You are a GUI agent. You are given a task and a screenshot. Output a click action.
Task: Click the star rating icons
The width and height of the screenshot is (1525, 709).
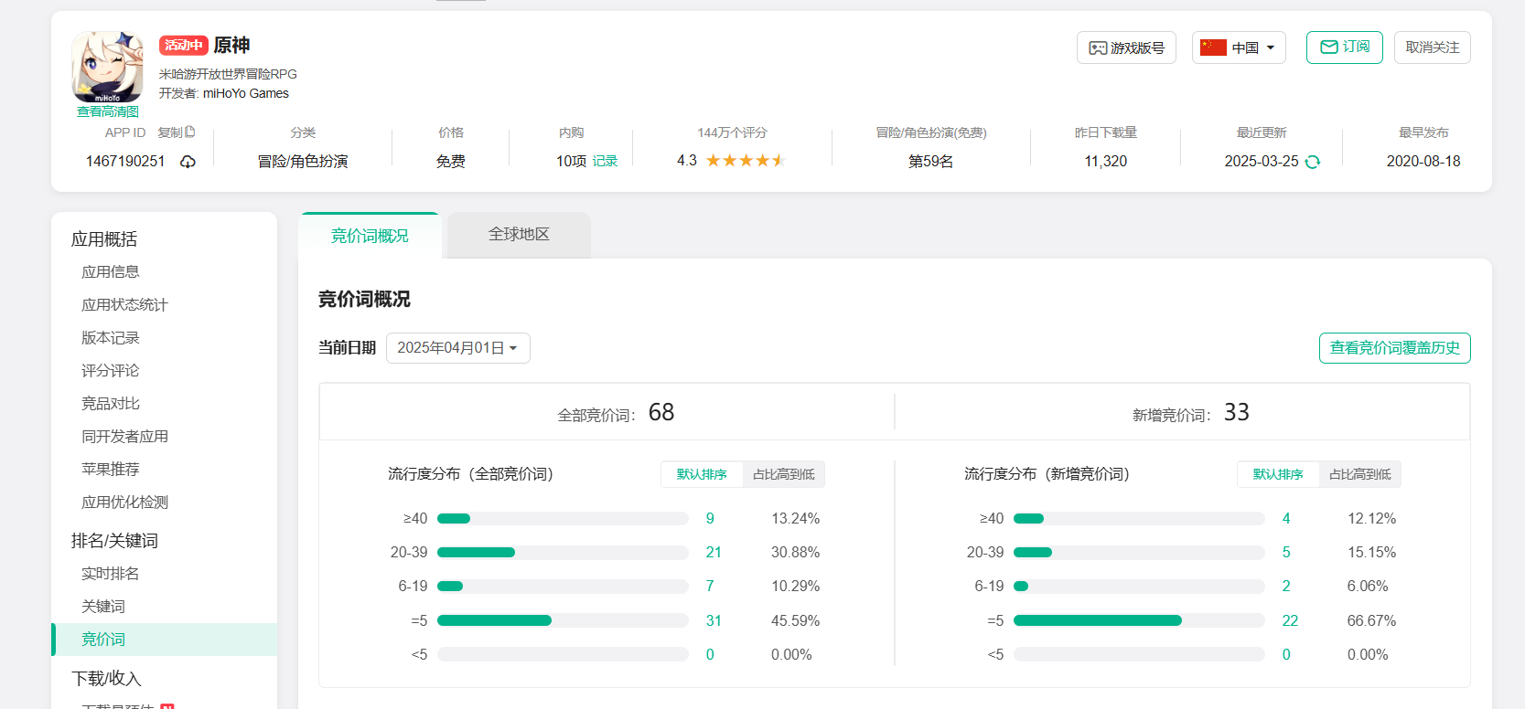coord(746,161)
